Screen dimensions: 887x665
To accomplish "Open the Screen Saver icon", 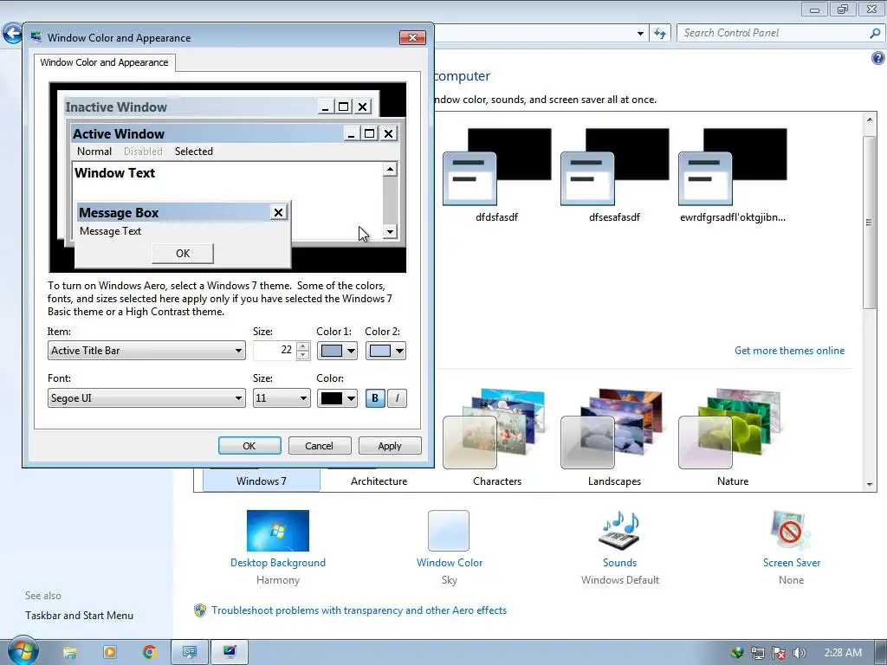I will click(x=791, y=531).
